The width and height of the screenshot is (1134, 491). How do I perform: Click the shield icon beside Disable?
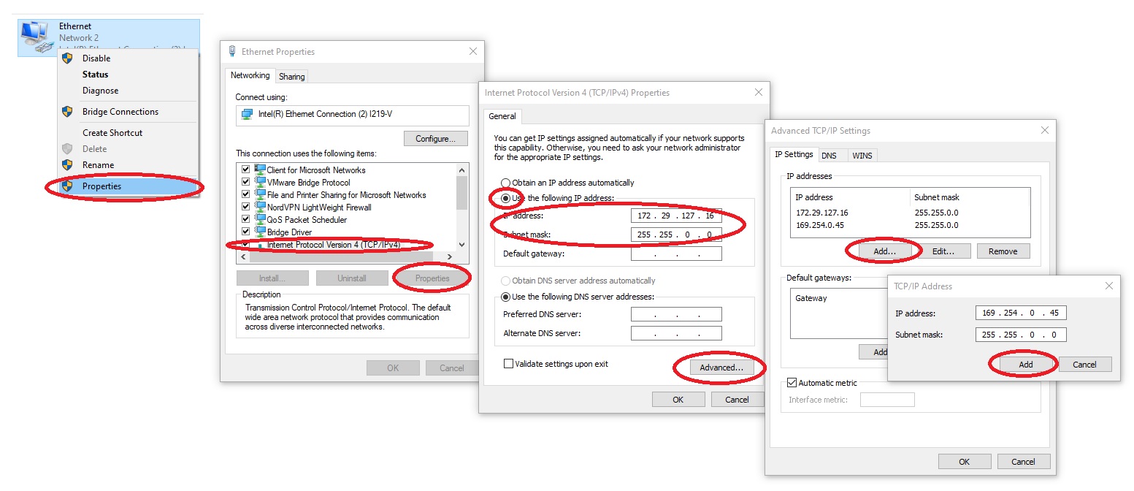tap(67, 58)
